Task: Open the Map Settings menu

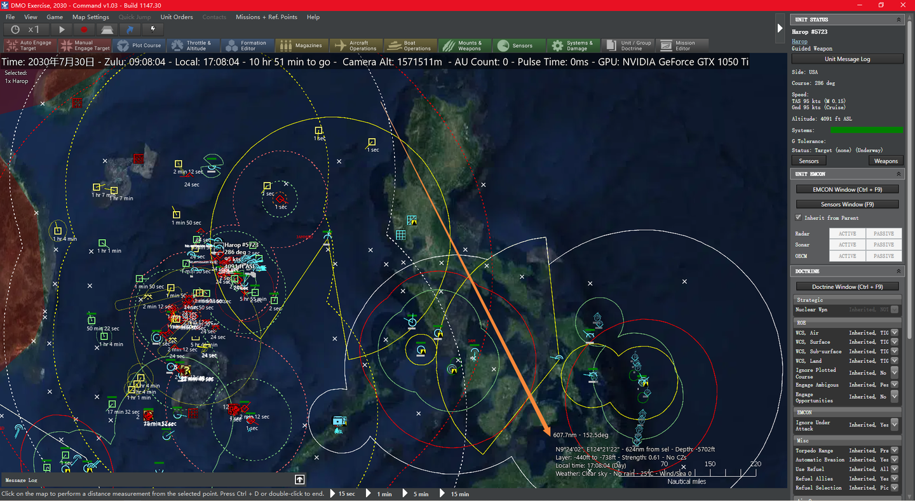Action: (x=91, y=17)
